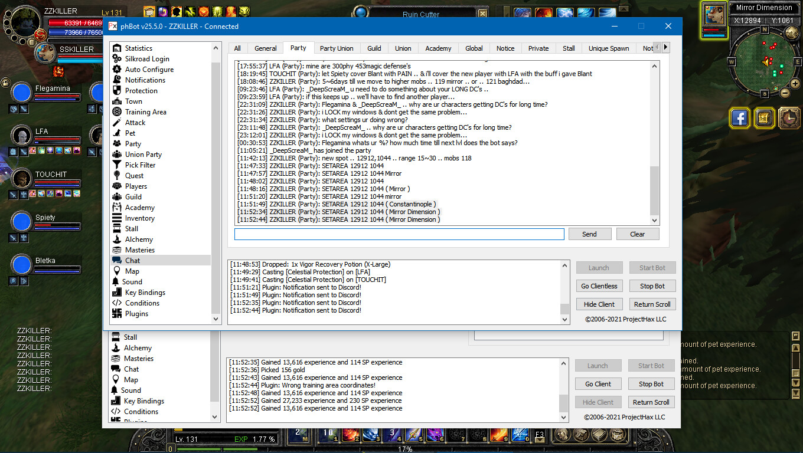Open the Unique Spawn tab
The image size is (803, 453).
coord(608,48)
